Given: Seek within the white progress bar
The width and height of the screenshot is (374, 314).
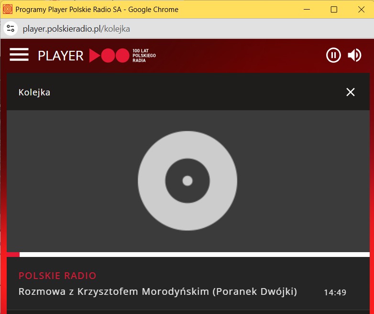Looking at the screenshot, I should pos(194,255).
